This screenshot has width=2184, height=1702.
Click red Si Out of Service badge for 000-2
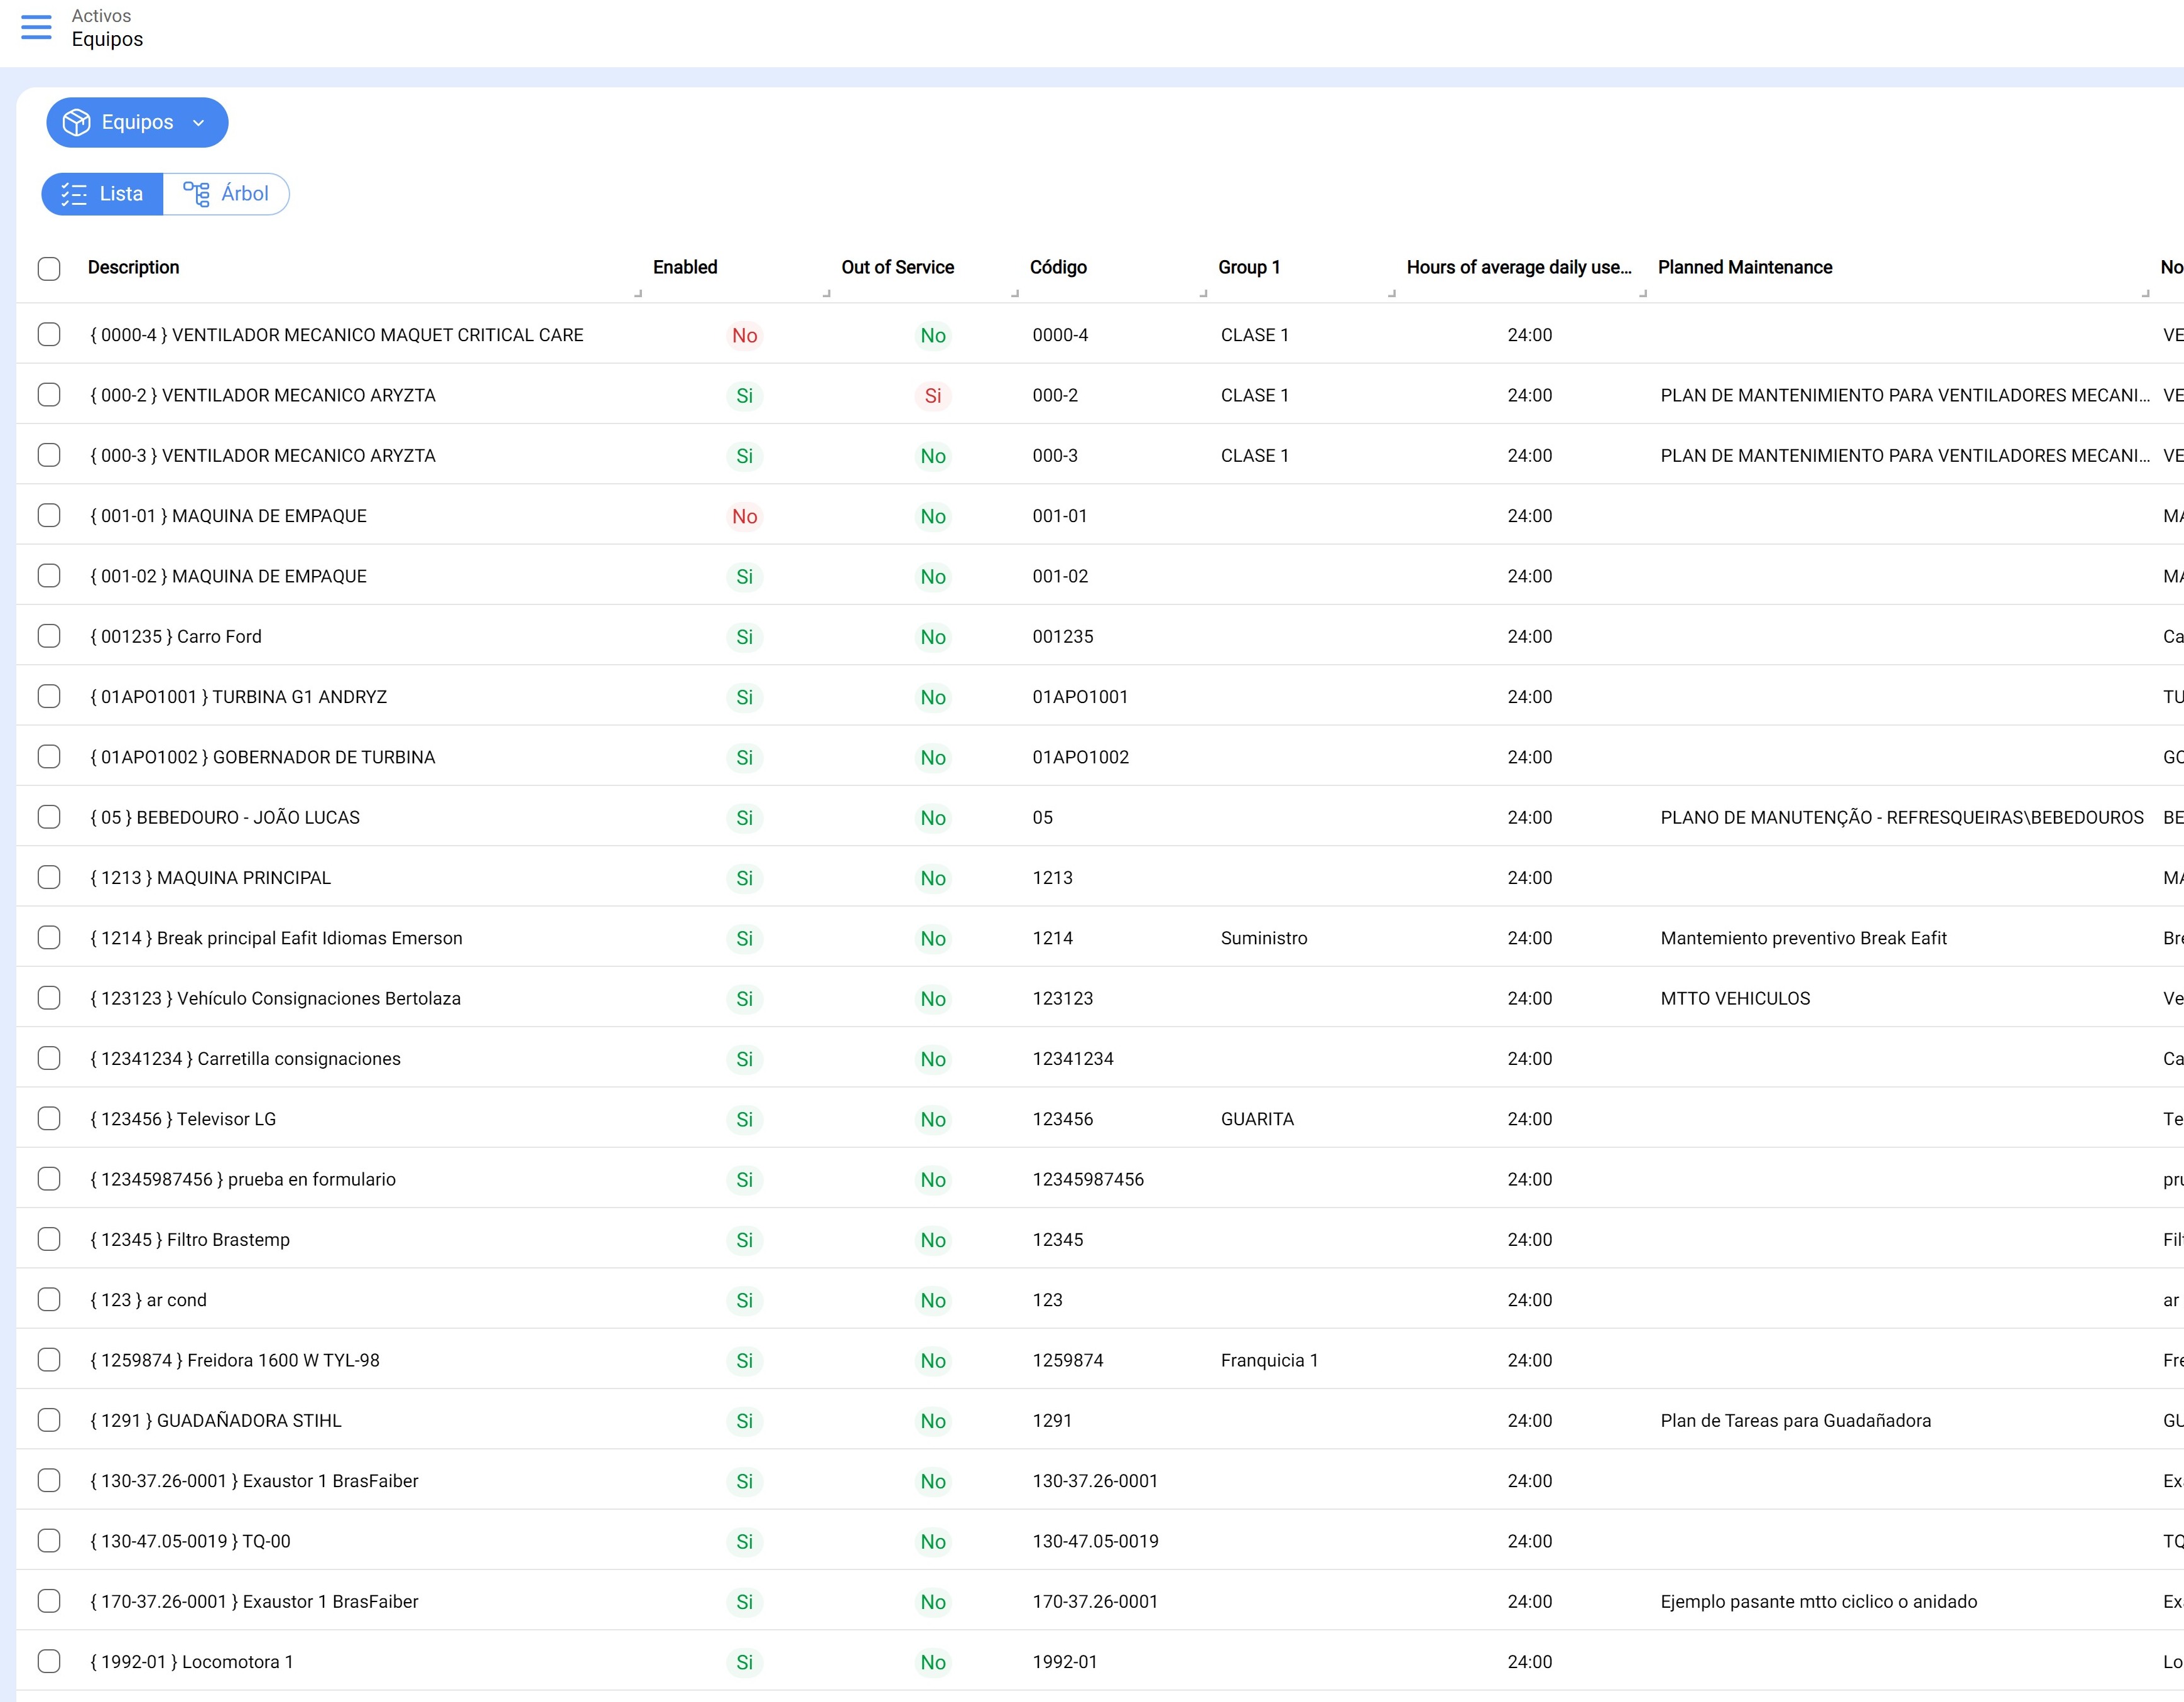(933, 396)
